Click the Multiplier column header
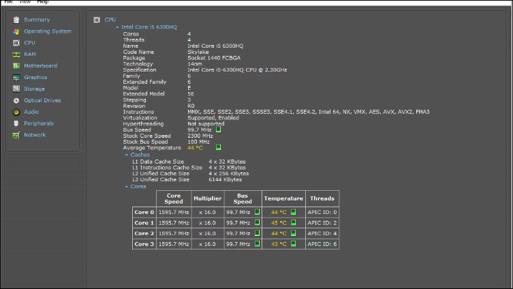The height and width of the screenshot is (289, 513). (x=207, y=198)
